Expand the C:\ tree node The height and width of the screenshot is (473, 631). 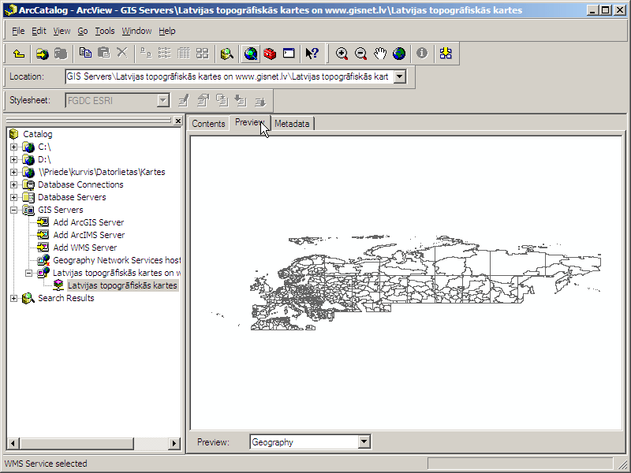[x=13, y=147]
